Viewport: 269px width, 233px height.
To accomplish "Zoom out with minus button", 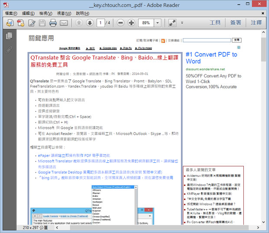I will coord(121,23).
